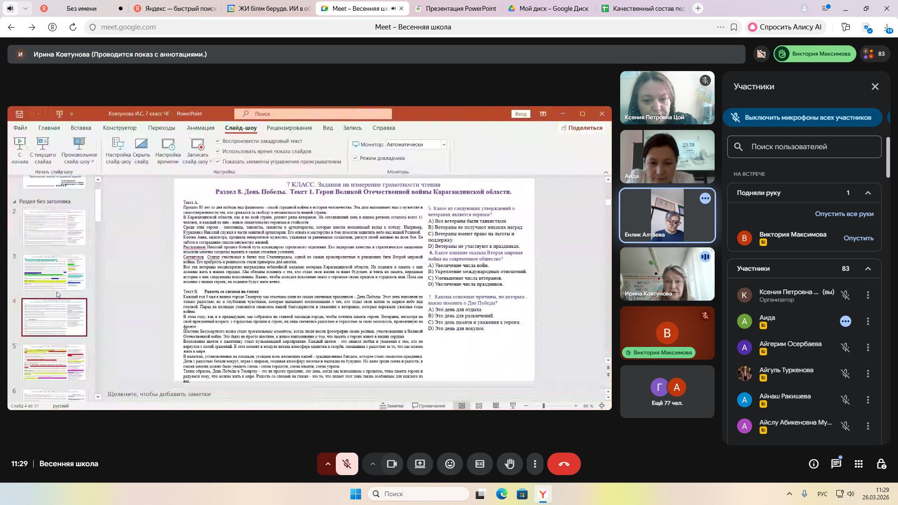Open the emoji reactions panel
Image resolution: width=898 pixels, height=505 pixels.
pyautogui.click(x=449, y=464)
